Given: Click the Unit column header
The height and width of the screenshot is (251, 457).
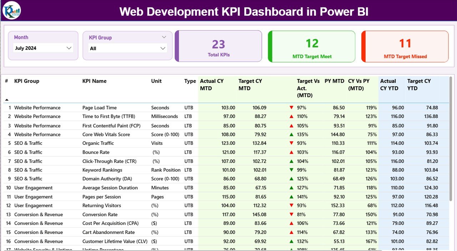Looking at the screenshot, I should tap(156, 81).
